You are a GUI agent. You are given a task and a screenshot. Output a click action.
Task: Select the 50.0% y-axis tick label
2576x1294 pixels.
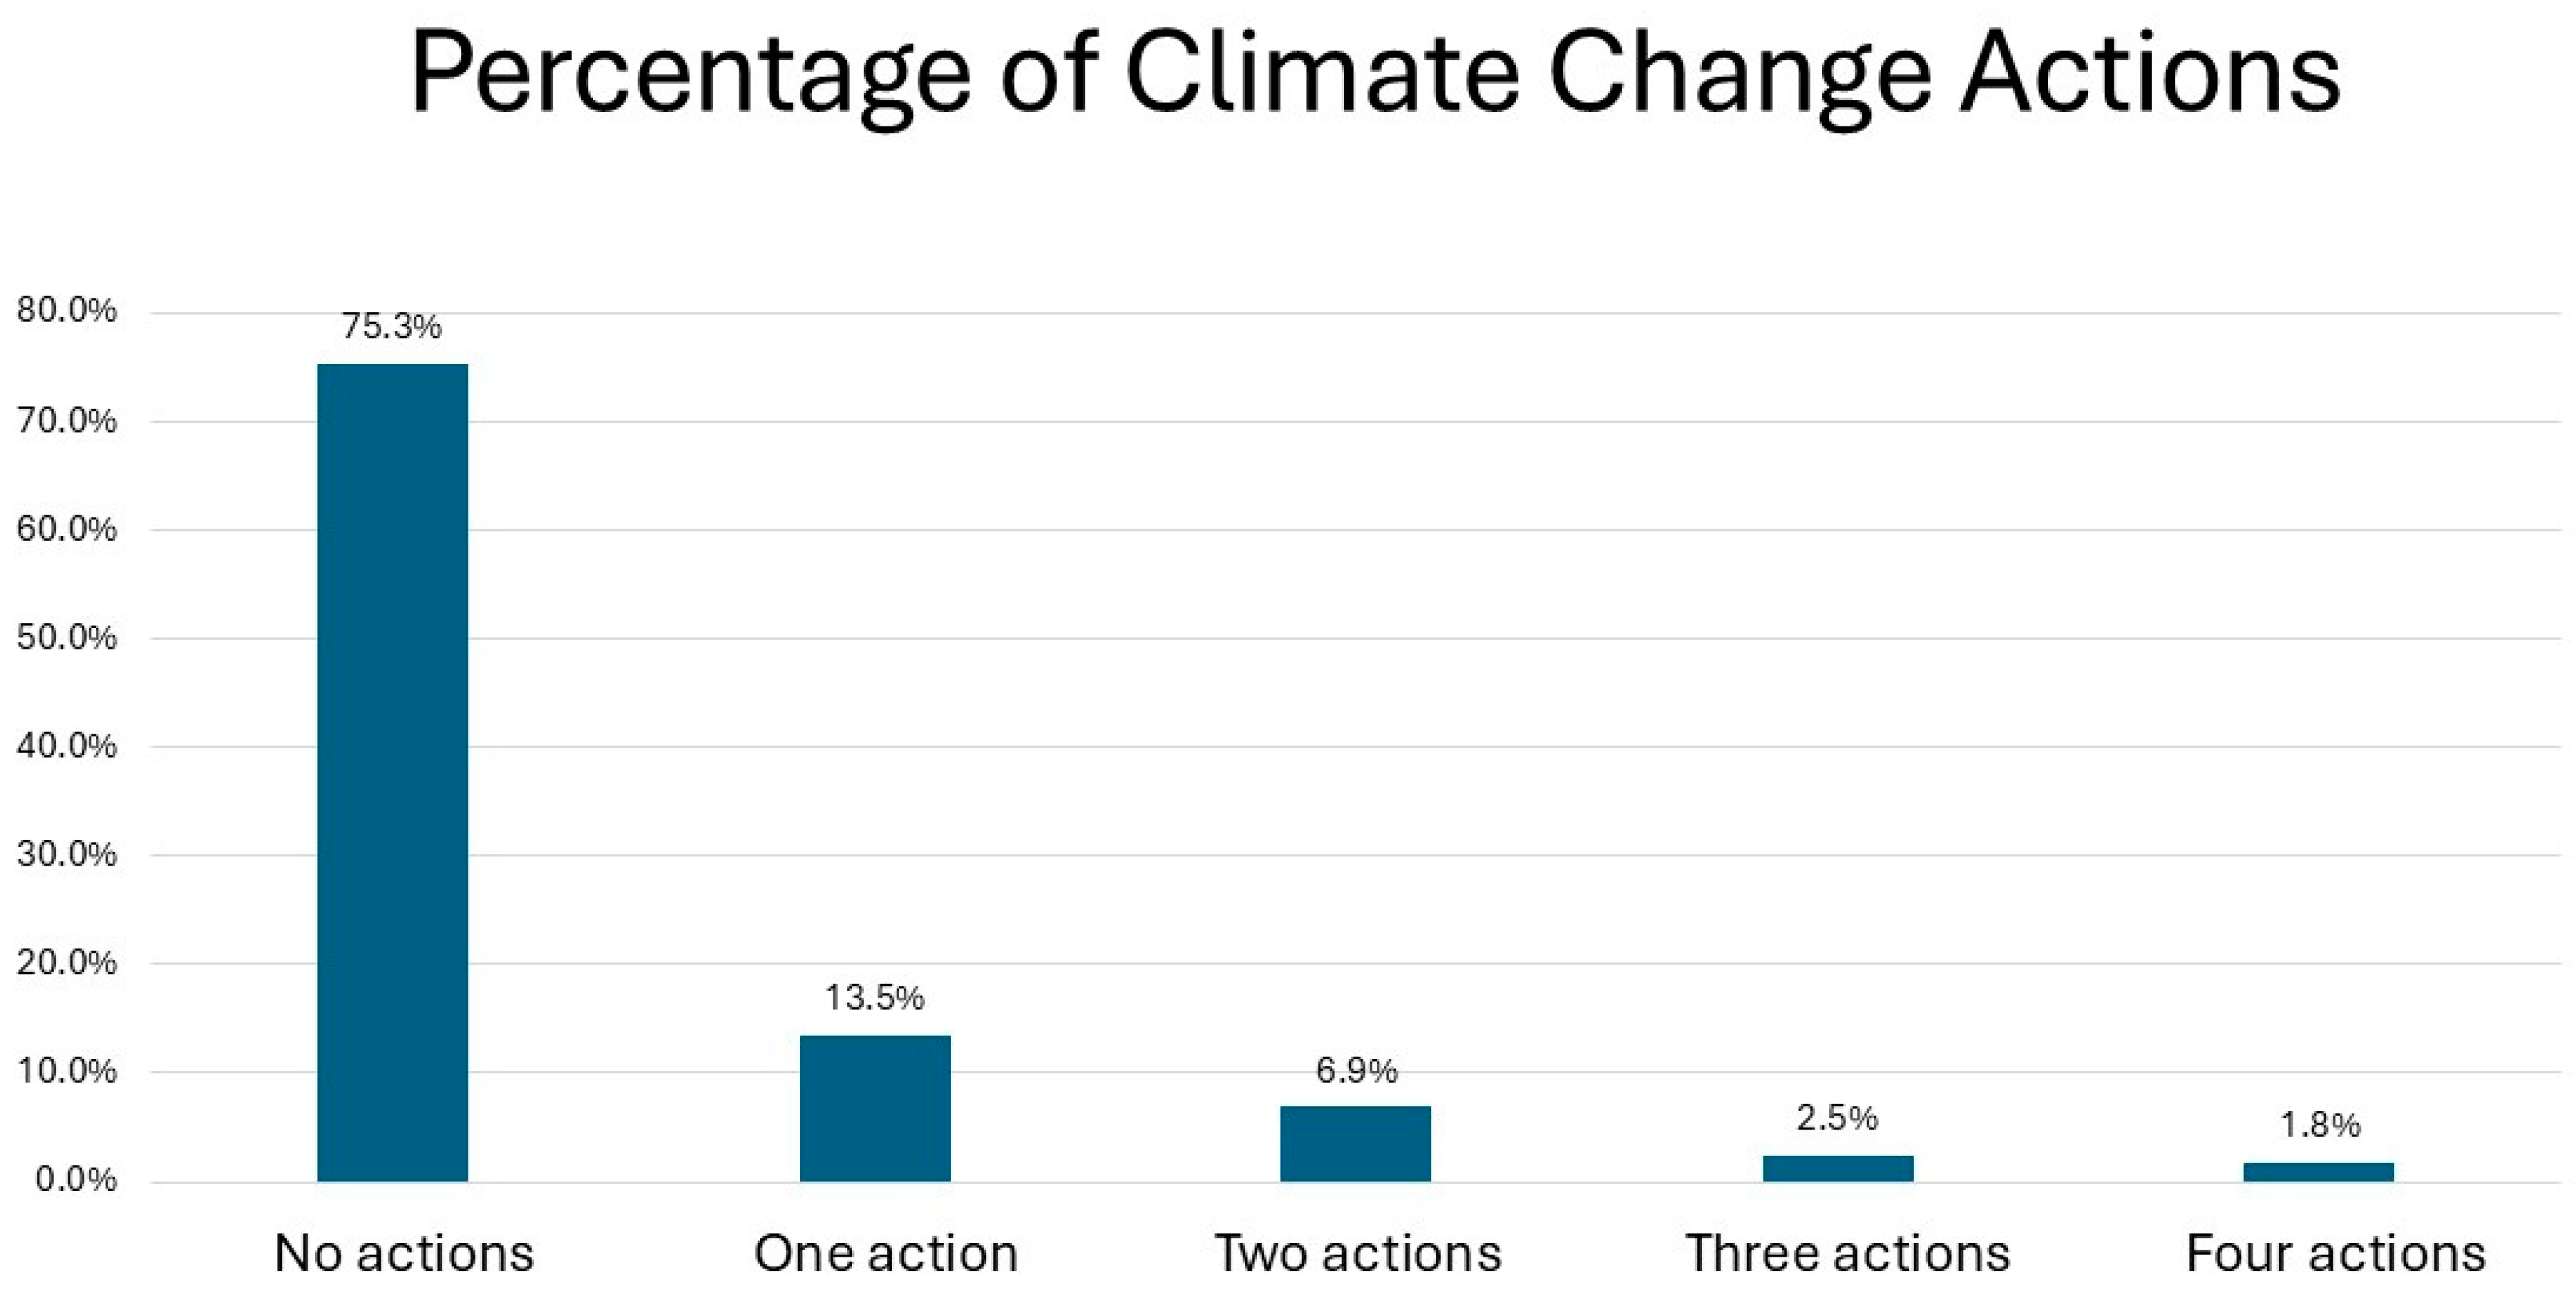tap(67, 637)
